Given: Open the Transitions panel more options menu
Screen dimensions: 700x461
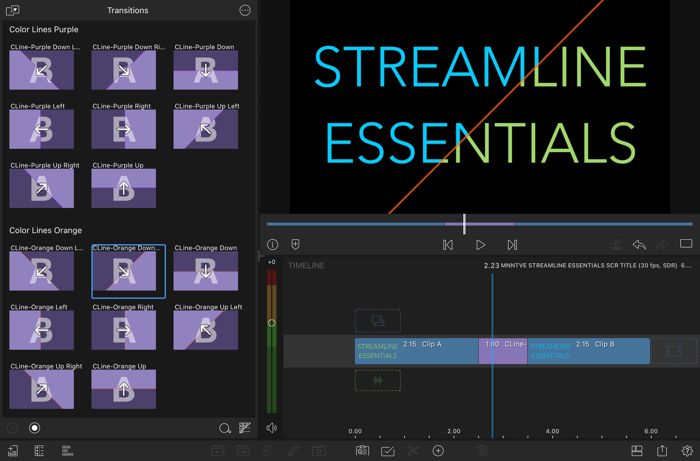Looking at the screenshot, I should [245, 10].
